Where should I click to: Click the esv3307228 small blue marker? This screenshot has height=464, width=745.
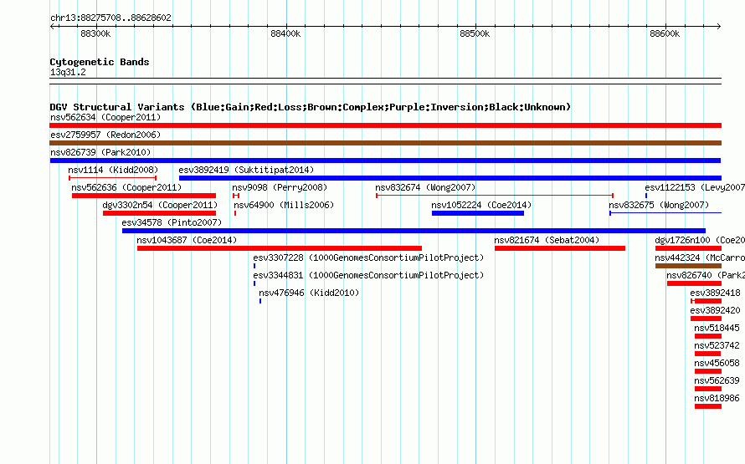pyautogui.click(x=254, y=266)
